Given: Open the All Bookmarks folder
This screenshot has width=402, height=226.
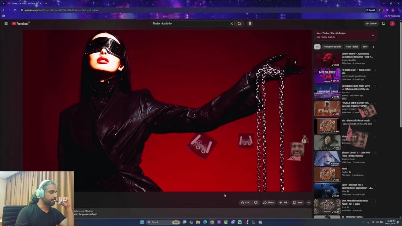Looking at the screenshot, I should (x=392, y=16).
